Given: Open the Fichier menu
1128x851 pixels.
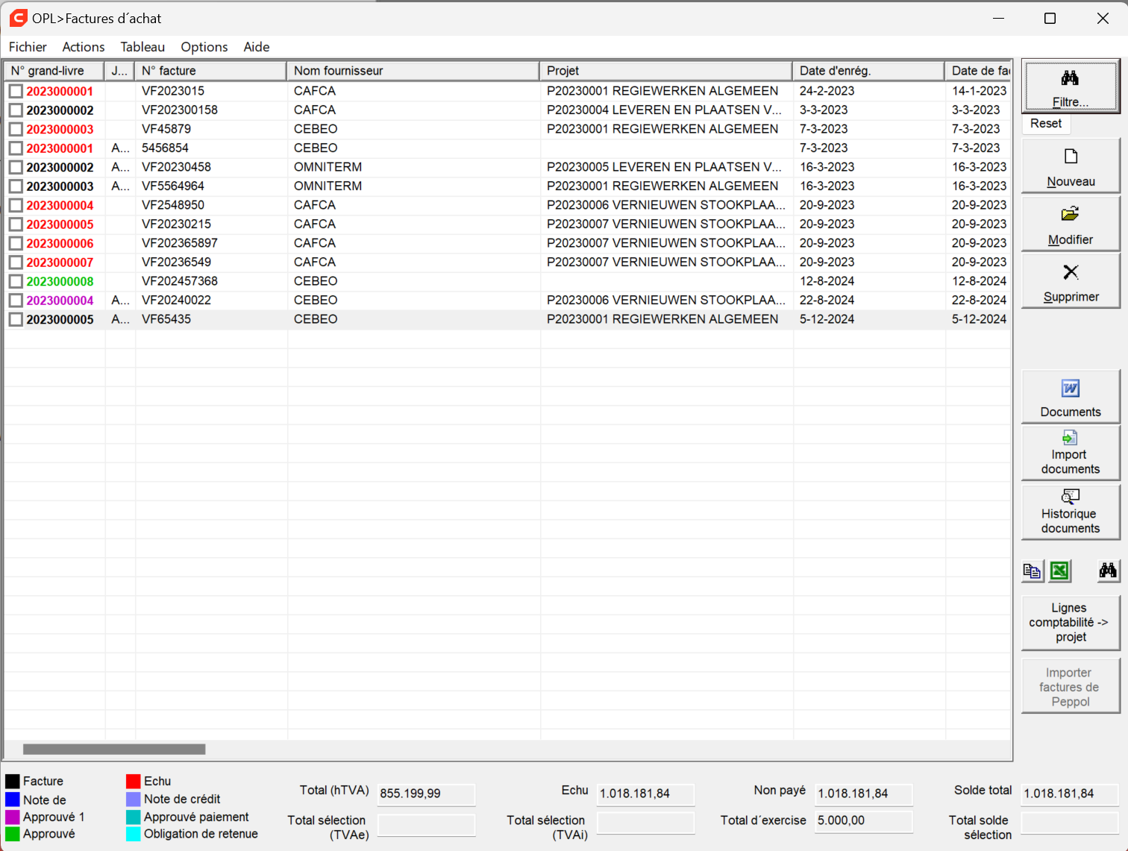Looking at the screenshot, I should tap(28, 47).
